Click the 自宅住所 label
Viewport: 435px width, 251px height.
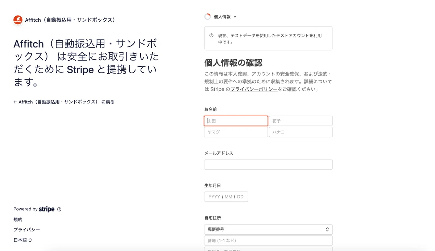tap(213, 218)
